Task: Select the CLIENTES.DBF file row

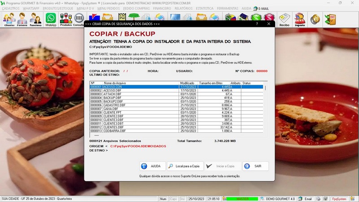Action: [x=176, y=127]
